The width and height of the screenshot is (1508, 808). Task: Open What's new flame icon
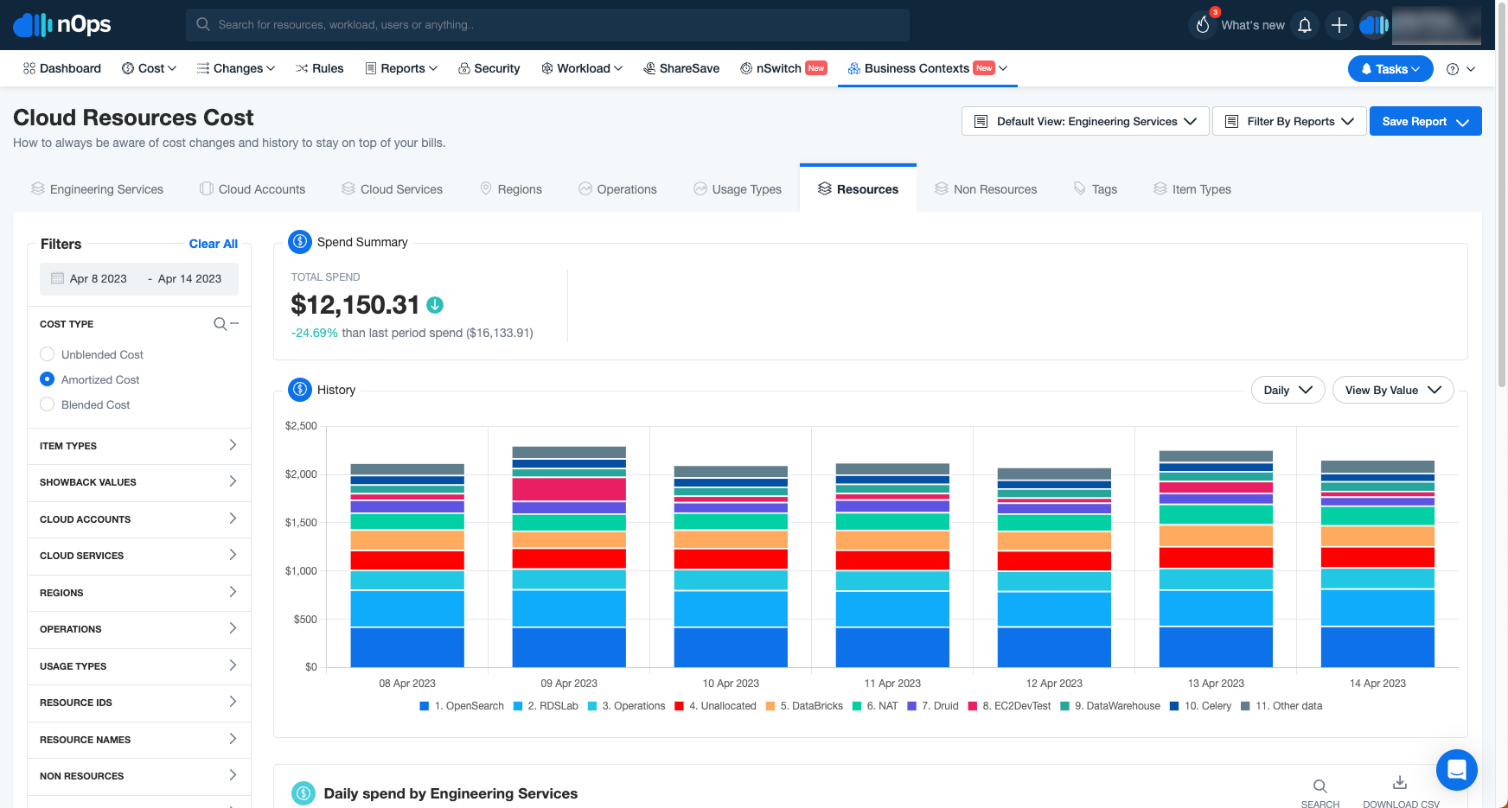click(x=1203, y=25)
